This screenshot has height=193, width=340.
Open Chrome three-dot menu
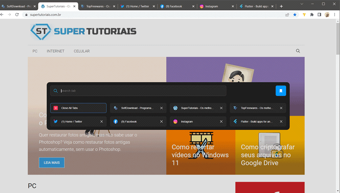click(335, 15)
